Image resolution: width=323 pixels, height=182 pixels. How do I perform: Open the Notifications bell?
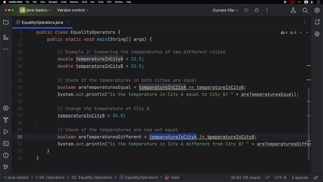pyautogui.click(x=317, y=22)
